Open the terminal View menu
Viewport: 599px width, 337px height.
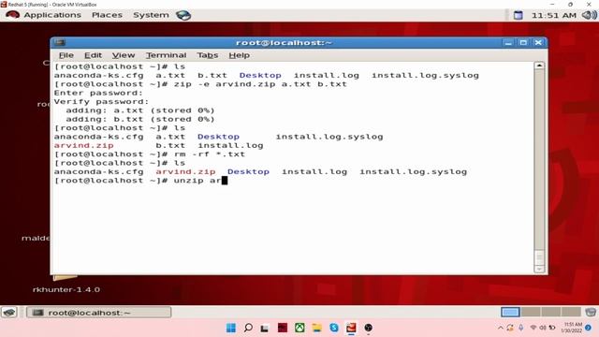pyautogui.click(x=124, y=55)
